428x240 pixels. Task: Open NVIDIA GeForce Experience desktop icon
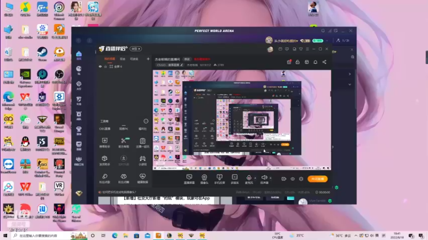click(25, 78)
